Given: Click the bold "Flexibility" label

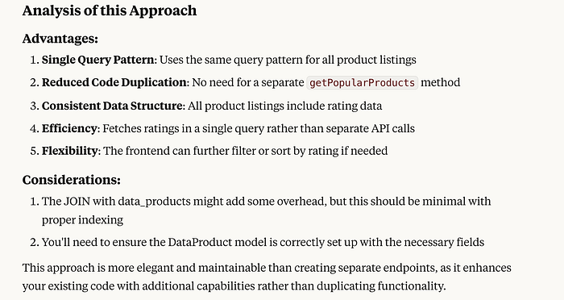Looking at the screenshot, I should click(x=70, y=151).
